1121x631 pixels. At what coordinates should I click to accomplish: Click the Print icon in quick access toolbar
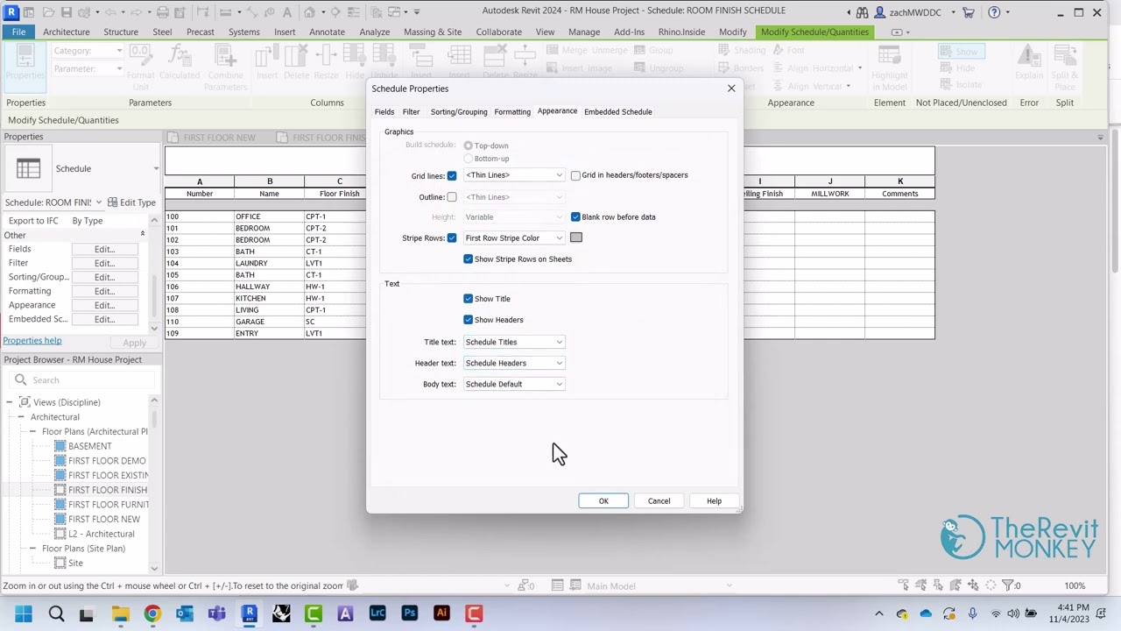(164, 12)
